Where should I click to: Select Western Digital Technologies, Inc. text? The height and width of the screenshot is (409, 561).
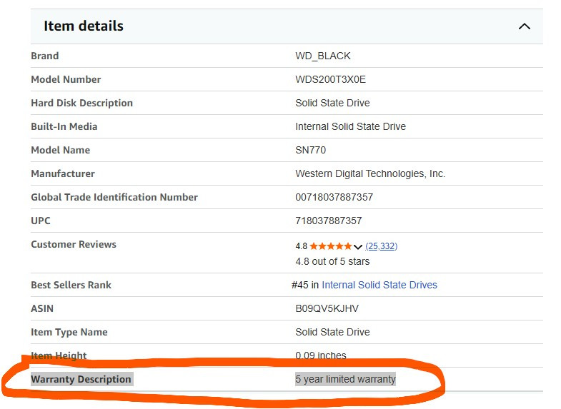(x=370, y=173)
